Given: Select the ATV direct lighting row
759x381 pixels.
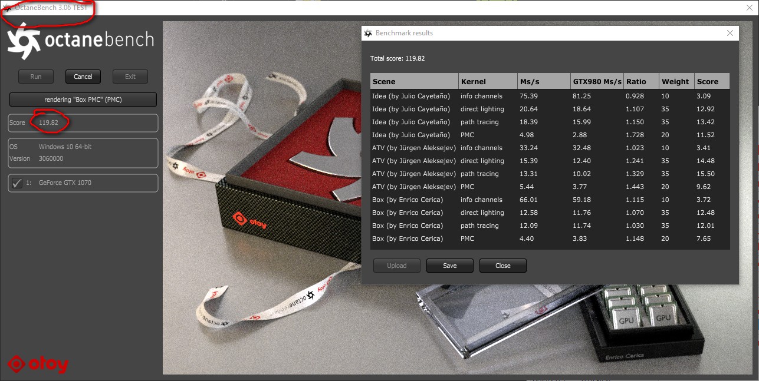Looking at the screenshot, I should click(550, 161).
